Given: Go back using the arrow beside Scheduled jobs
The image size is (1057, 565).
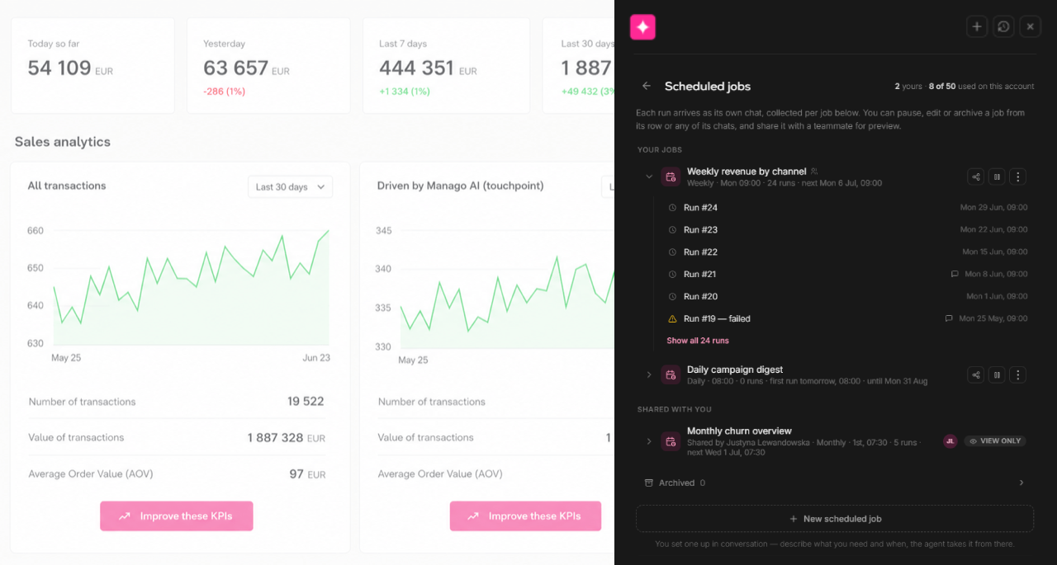Looking at the screenshot, I should 647,86.
